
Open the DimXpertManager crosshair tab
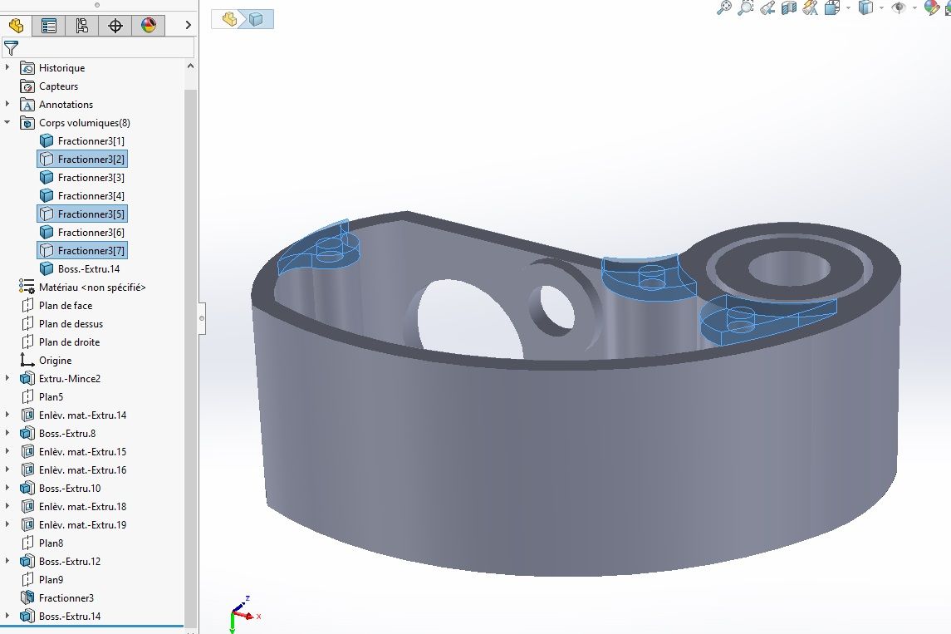[x=115, y=26]
